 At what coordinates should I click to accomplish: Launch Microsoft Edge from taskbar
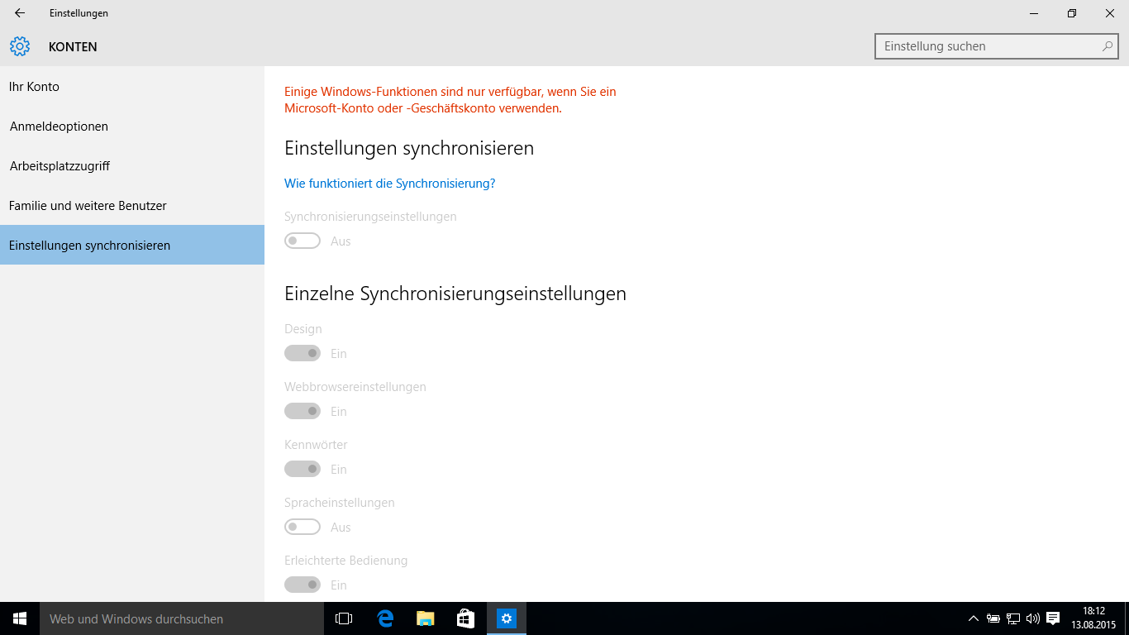pyautogui.click(x=385, y=618)
